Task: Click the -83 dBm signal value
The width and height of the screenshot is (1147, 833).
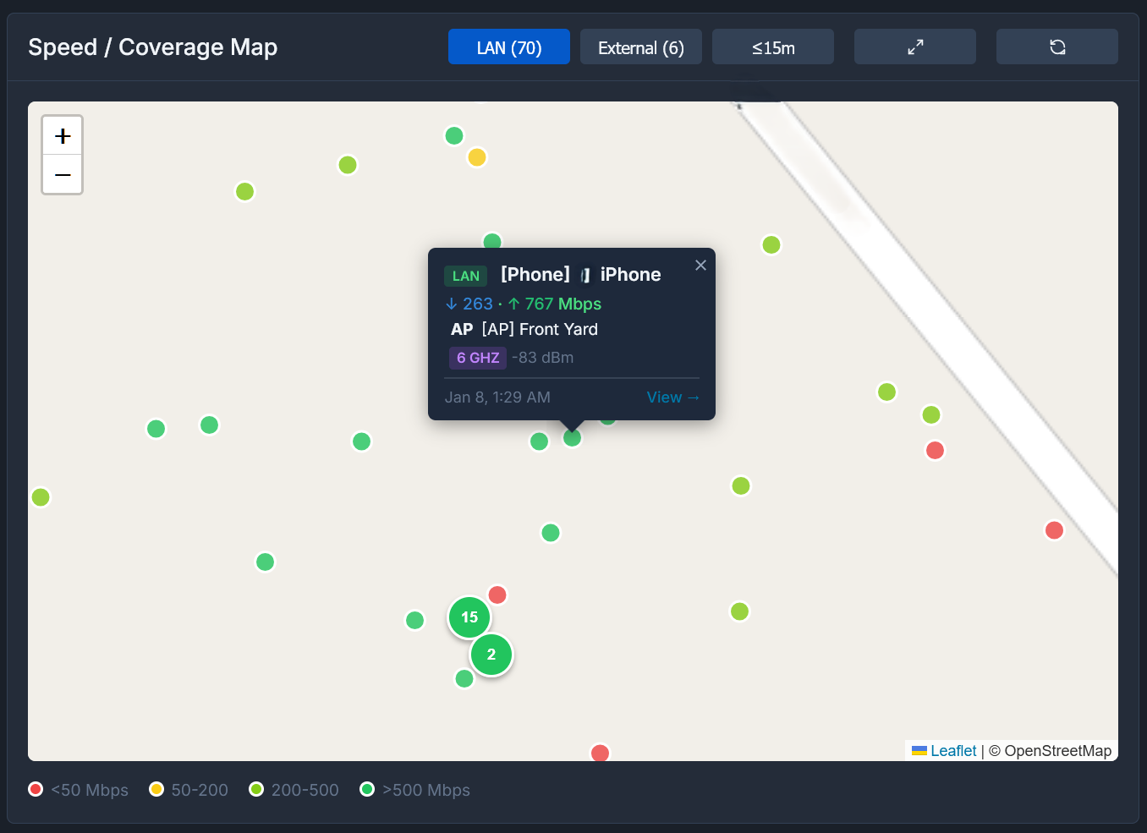Action: [542, 358]
